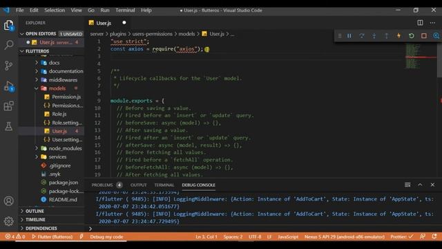
Task: Pause the debug session
Action: point(349,36)
